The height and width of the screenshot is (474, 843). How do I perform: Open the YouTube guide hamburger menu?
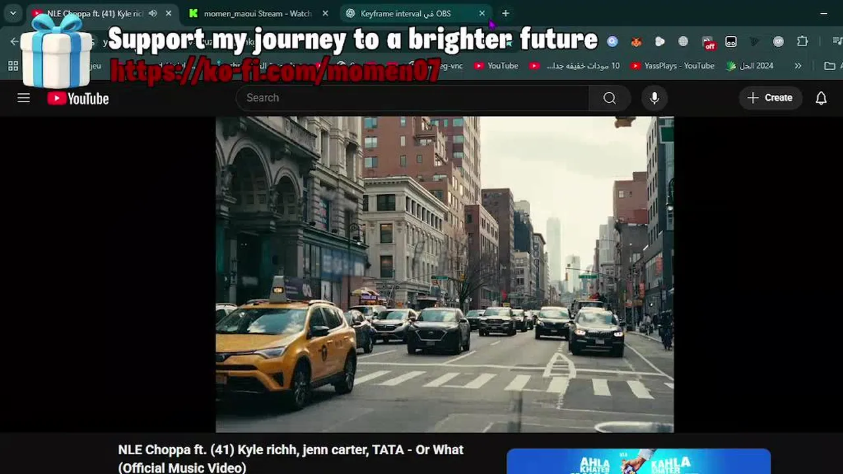tap(24, 98)
